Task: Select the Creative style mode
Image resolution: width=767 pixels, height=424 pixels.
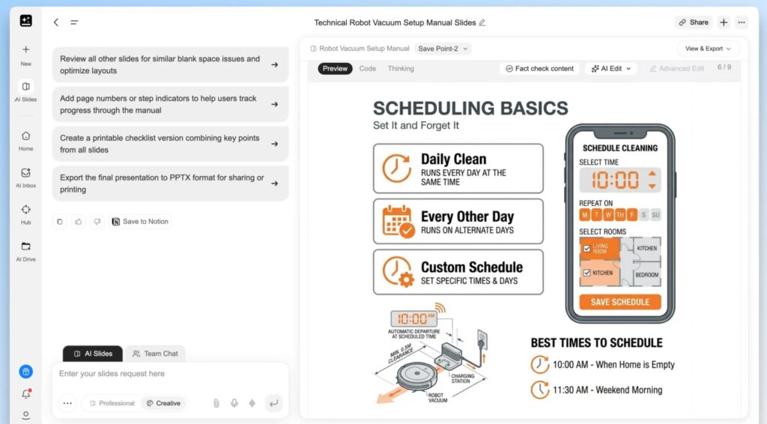Action: coord(163,403)
